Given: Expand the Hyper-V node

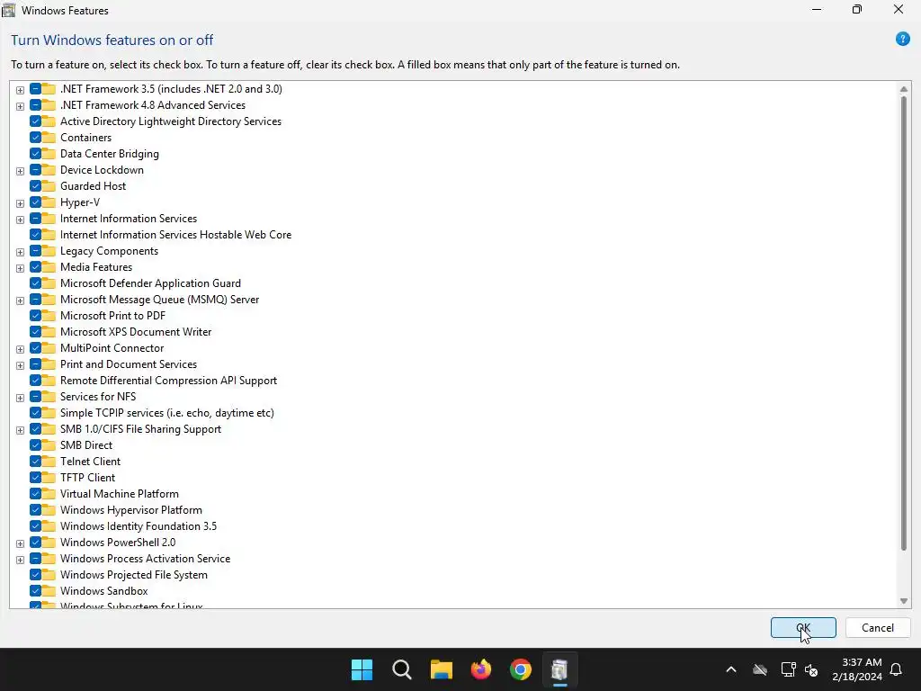Looking at the screenshot, I should 20,203.
